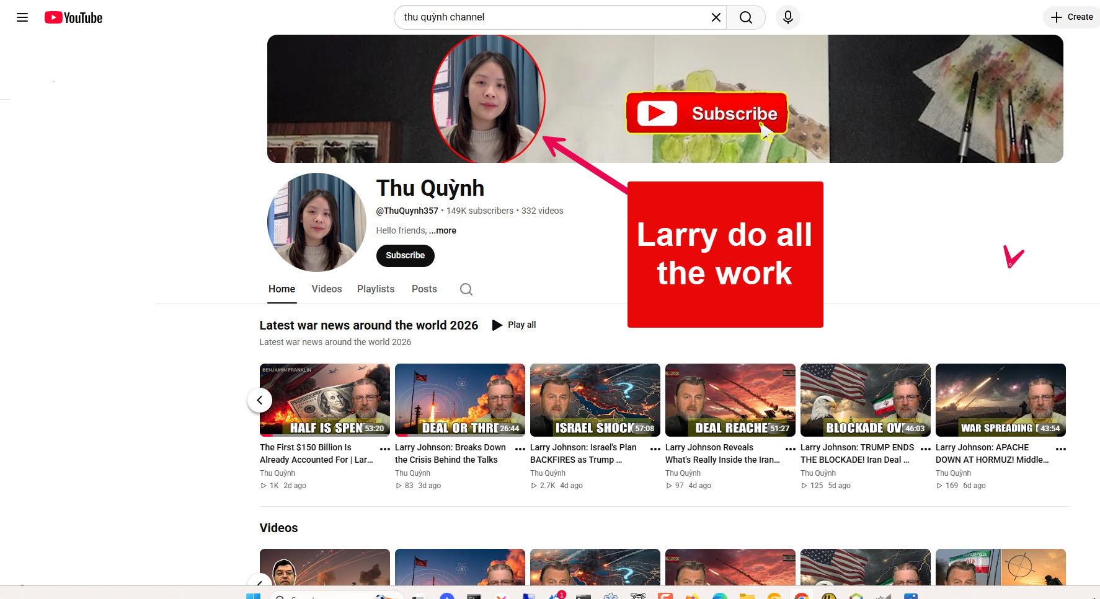This screenshot has height=599, width=1100.
Task: Click the '149K subscribers' count
Action: pos(480,211)
